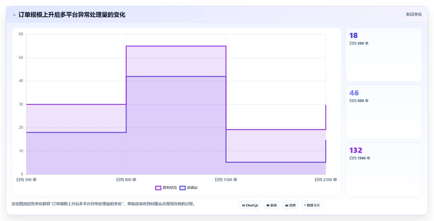
Task: Click the y-axis value 40
Action: pyautogui.click(x=21, y=81)
